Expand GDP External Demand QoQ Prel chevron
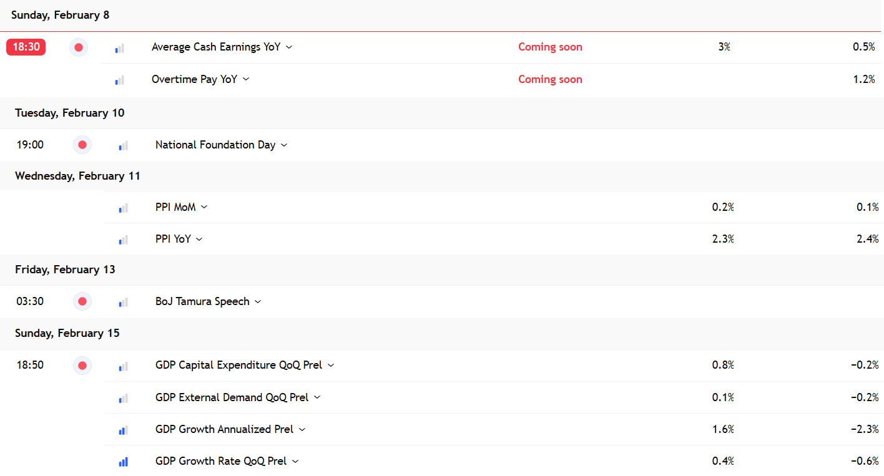Viewport: 884px width, 476px height. [317, 397]
